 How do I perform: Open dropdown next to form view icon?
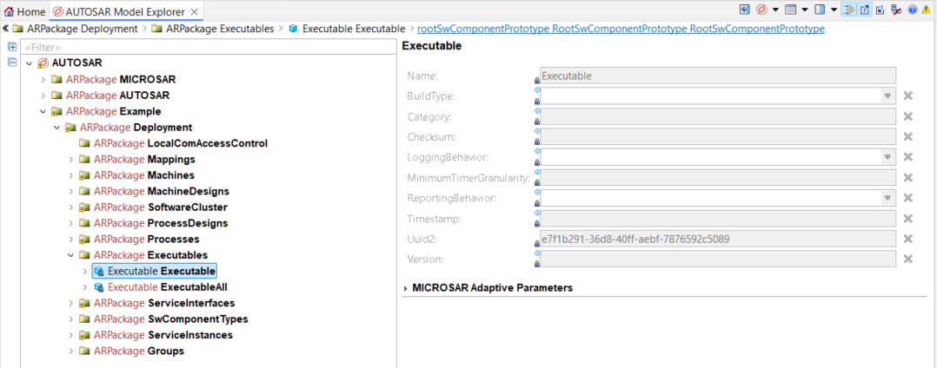pyautogui.click(x=804, y=10)
